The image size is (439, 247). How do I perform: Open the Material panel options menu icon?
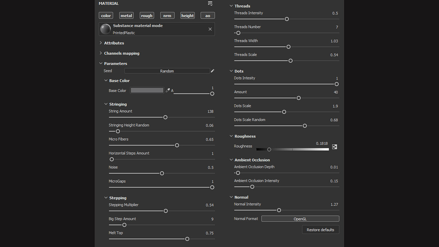click(x=210, y=4)
